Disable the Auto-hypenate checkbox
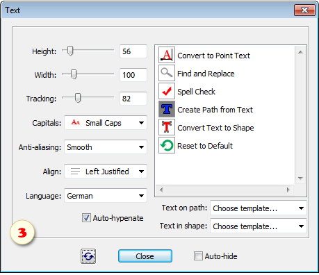 click(x=86, y=218)
